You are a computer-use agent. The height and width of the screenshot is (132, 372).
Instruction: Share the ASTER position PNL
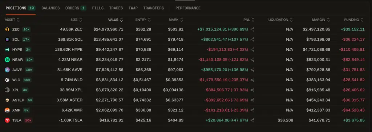[x=252, y=100]
